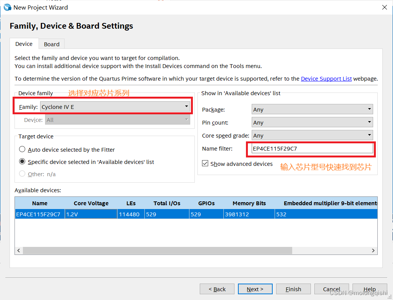Select the Device tab
393x300 pixels.
coord(24,44)
